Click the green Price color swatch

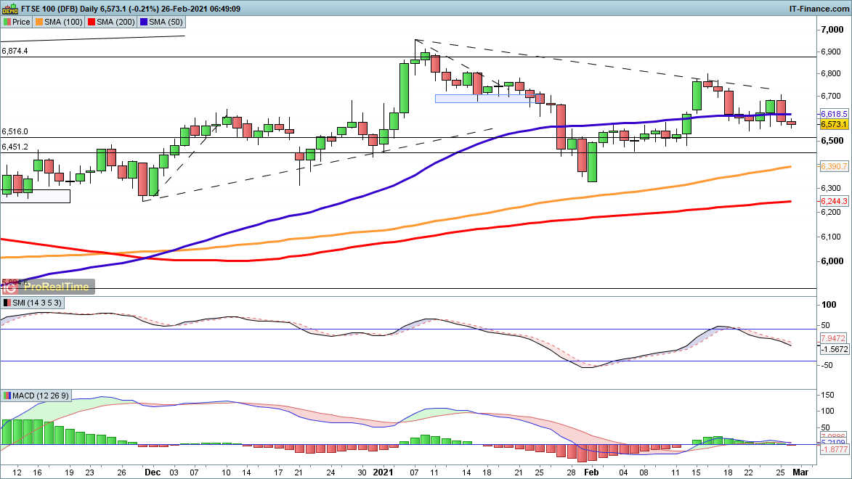[x=7, y=22]
